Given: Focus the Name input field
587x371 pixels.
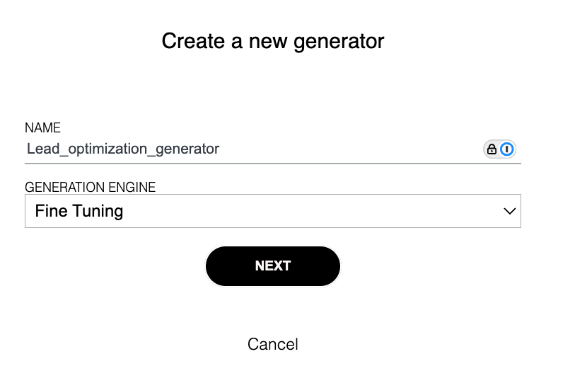Looking at the screenshot, I should coord(248,149).
